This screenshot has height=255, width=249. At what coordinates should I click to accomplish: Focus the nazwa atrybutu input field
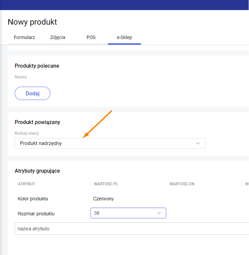tap(130, 229)
